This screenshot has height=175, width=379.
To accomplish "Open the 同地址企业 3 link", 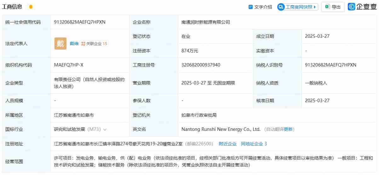I will click(254, 144).
